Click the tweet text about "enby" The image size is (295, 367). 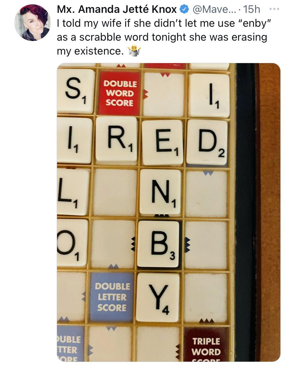[162, 37]
